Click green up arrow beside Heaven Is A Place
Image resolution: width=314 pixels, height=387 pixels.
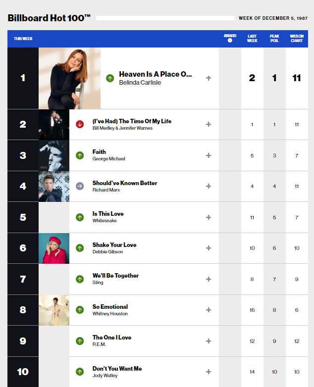pos(110,78)
